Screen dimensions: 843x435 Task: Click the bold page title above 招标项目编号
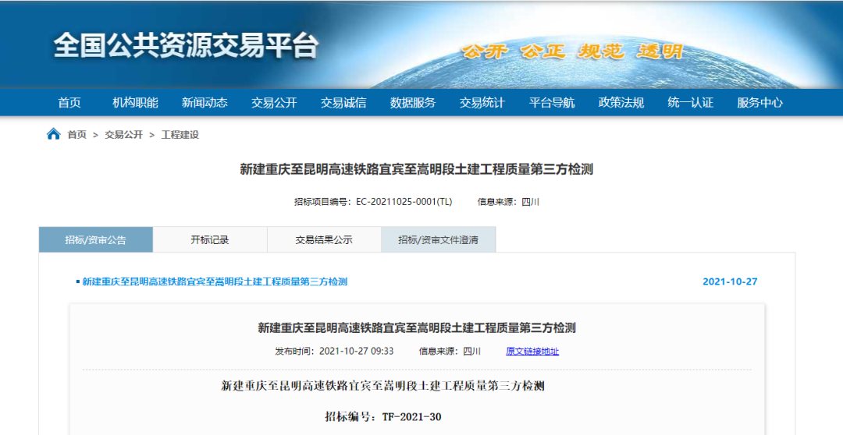click(x=417, y=169)
